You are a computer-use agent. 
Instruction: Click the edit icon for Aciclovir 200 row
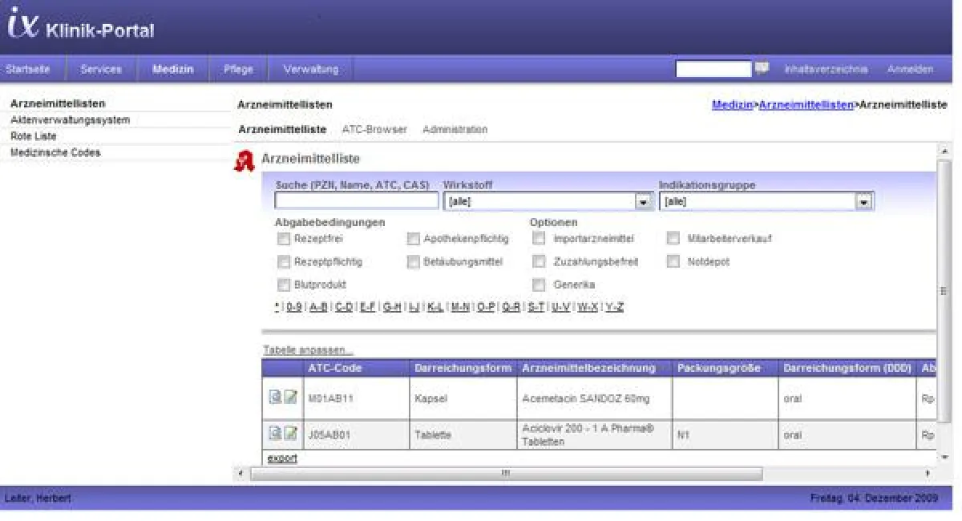pyautogui.click(x=290, y=434)
